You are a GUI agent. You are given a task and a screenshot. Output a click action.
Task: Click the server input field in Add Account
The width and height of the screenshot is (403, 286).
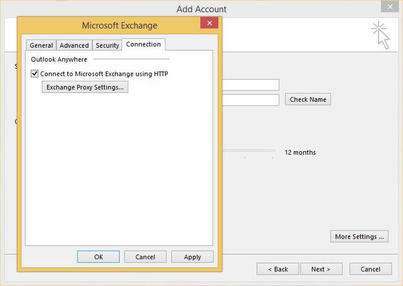tap(251, 85)
